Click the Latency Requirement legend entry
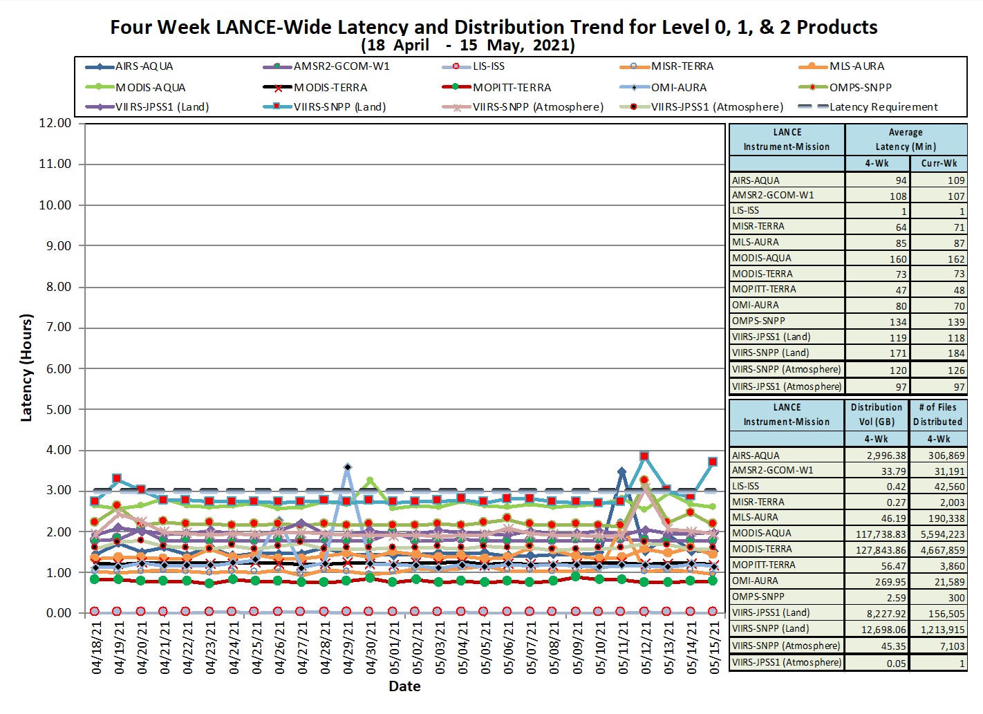Image resolution: width=983 pixels, height=714 pixels. 868,106
